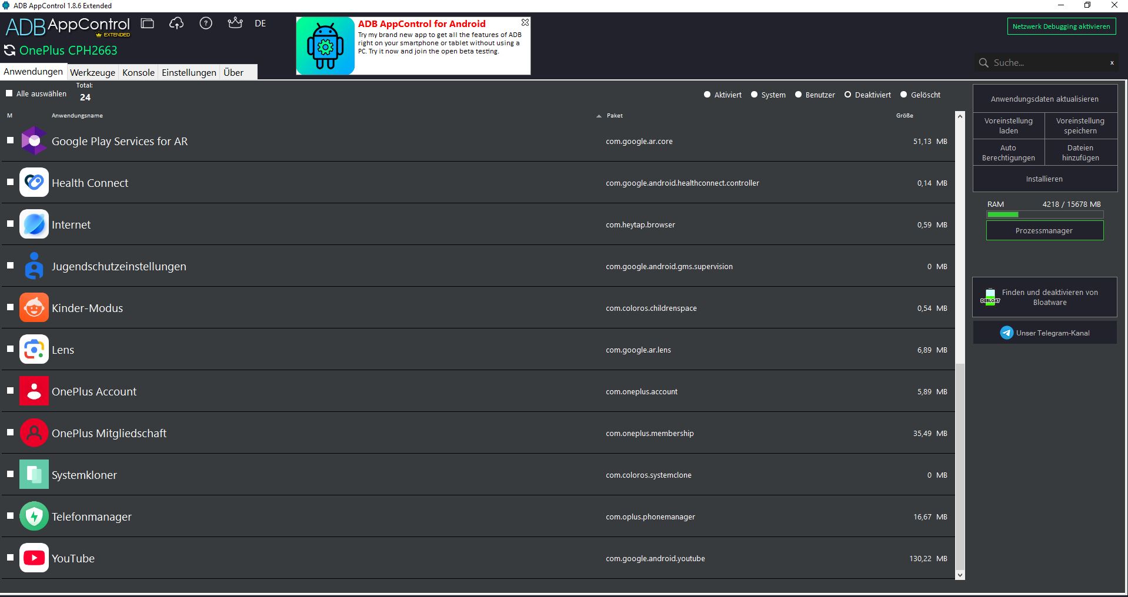
Task: Click Anwendungsdaten aktualisieren button
Action: [x=1044, y=99]
